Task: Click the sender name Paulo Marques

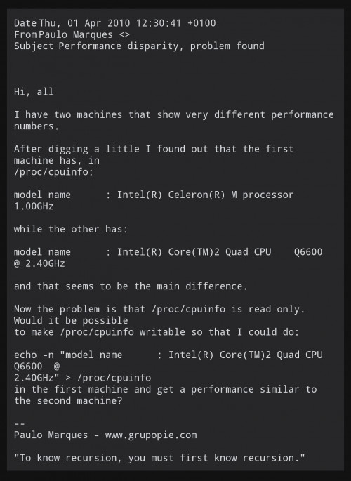Action: [76, 34]
